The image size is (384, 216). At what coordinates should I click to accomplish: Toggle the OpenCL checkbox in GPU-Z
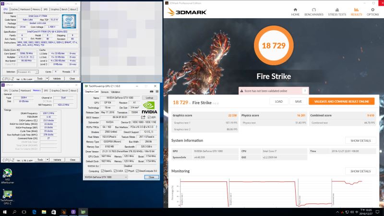coord(102,171)
